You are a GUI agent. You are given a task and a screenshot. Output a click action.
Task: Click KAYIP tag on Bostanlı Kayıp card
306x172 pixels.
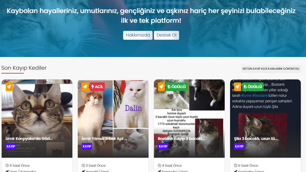pyautogui.click(x=163, y=146)
